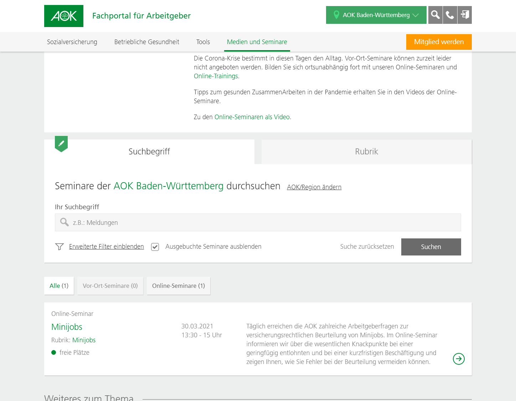Click the date 30.03.2021
Screen dimensions: 516x401
197,326
